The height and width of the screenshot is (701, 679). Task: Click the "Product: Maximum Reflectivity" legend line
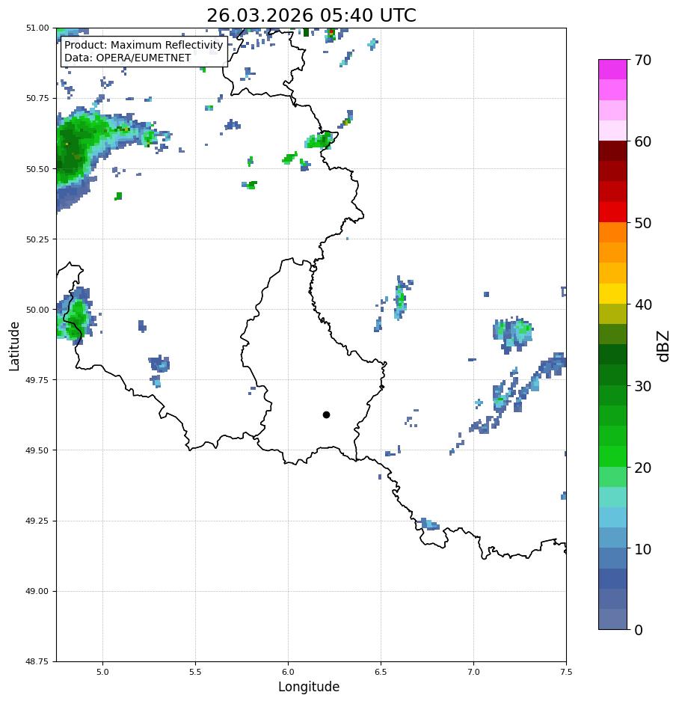pyautogui.click(x=144, y=45)
